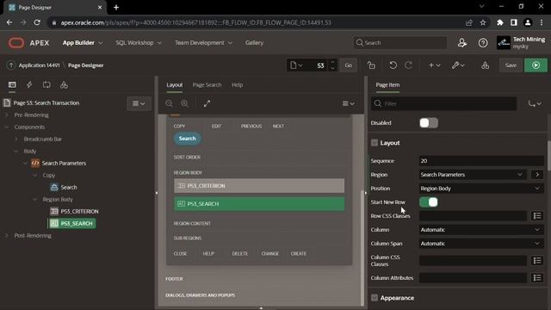Open the Region dropdown
This screenshot has height=310, width=551.
pyautogui.click(x=473, y=174)
